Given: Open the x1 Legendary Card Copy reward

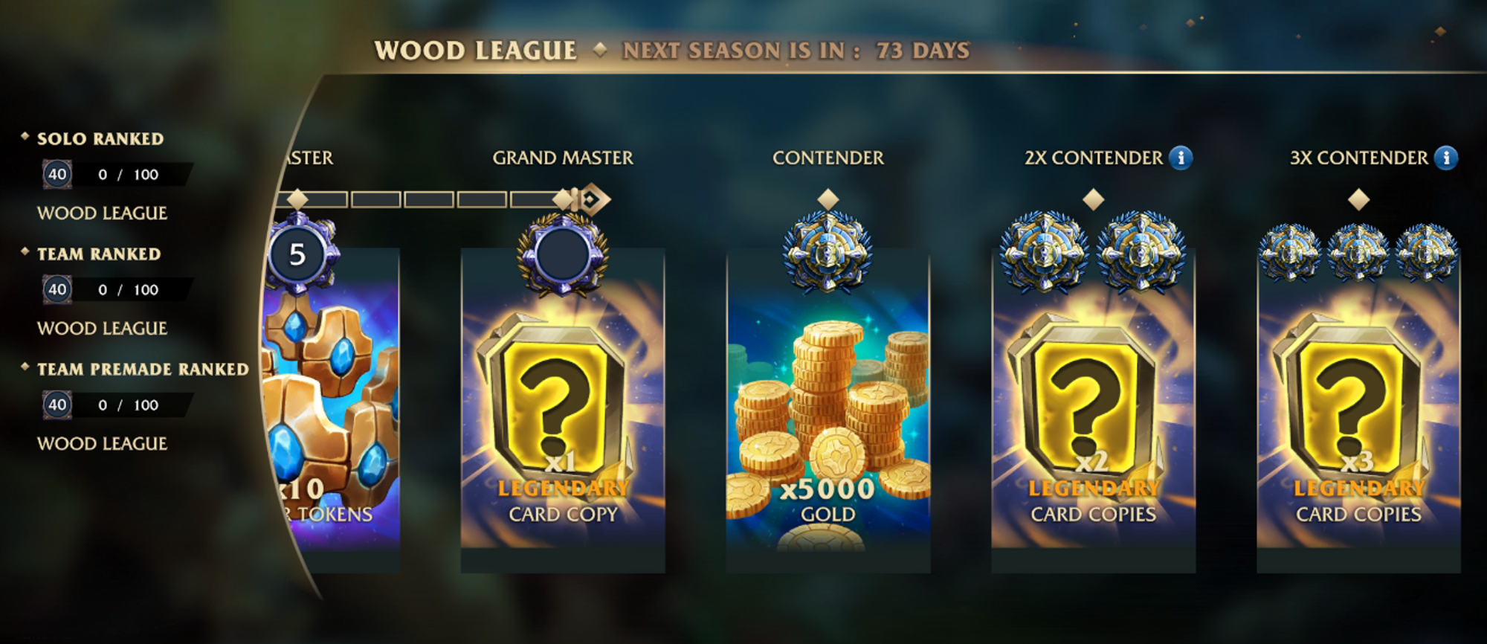Looking at the screenshot, I should pyautogui.click(x=563, y=411).
